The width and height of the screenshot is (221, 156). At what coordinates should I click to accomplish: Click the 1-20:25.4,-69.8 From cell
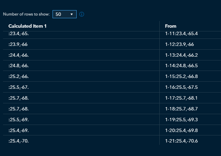(181, 130)
